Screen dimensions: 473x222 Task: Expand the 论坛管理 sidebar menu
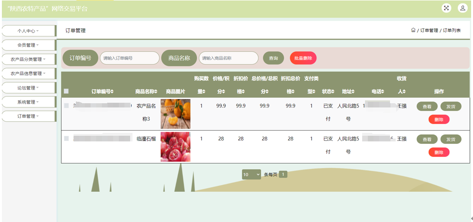coord(29,88)
